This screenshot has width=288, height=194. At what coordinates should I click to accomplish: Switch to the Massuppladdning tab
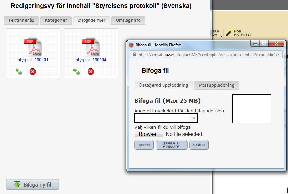point(216,85)
